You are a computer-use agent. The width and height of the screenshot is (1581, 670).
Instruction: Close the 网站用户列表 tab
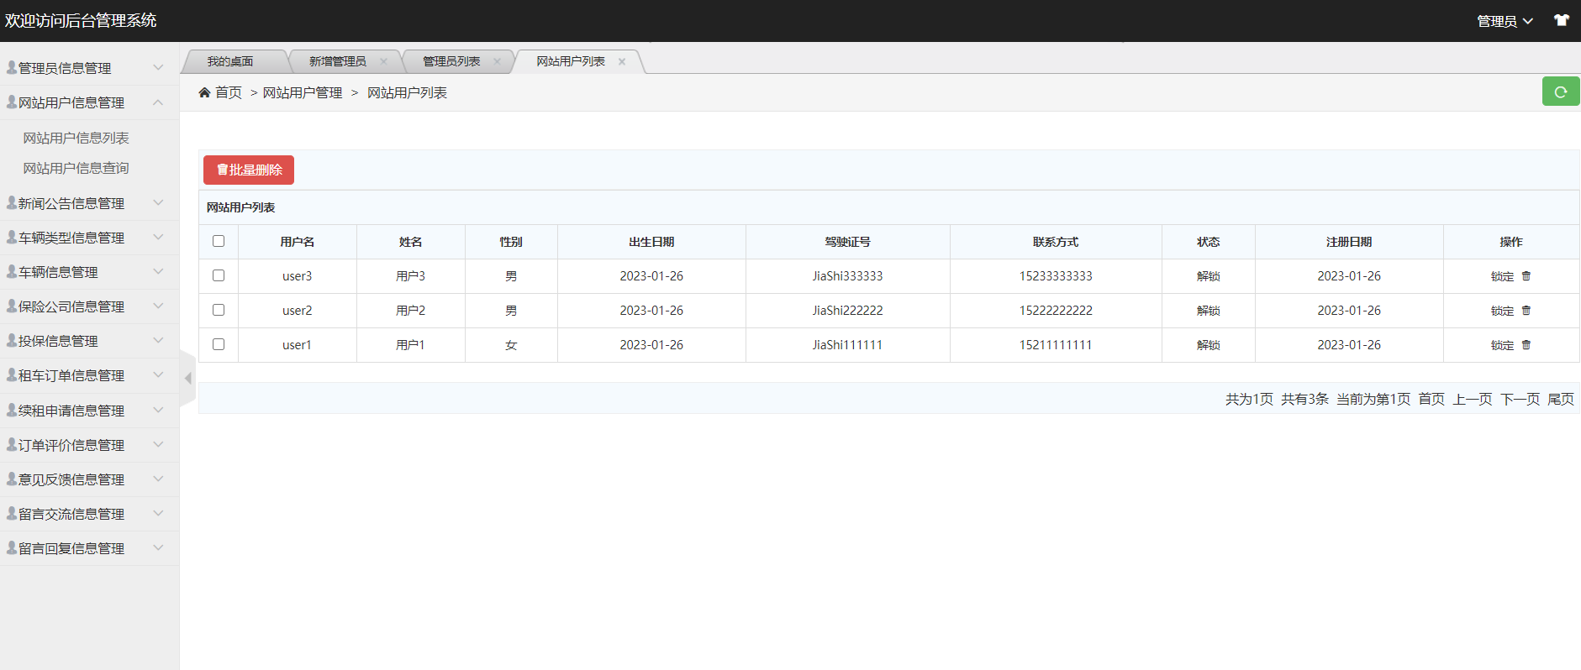click(x=622, y=61)
